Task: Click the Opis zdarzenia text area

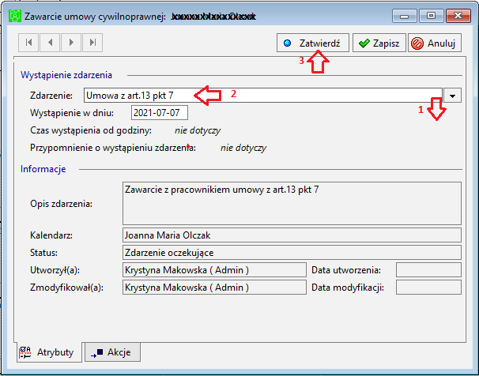Action: coord(292,204)
